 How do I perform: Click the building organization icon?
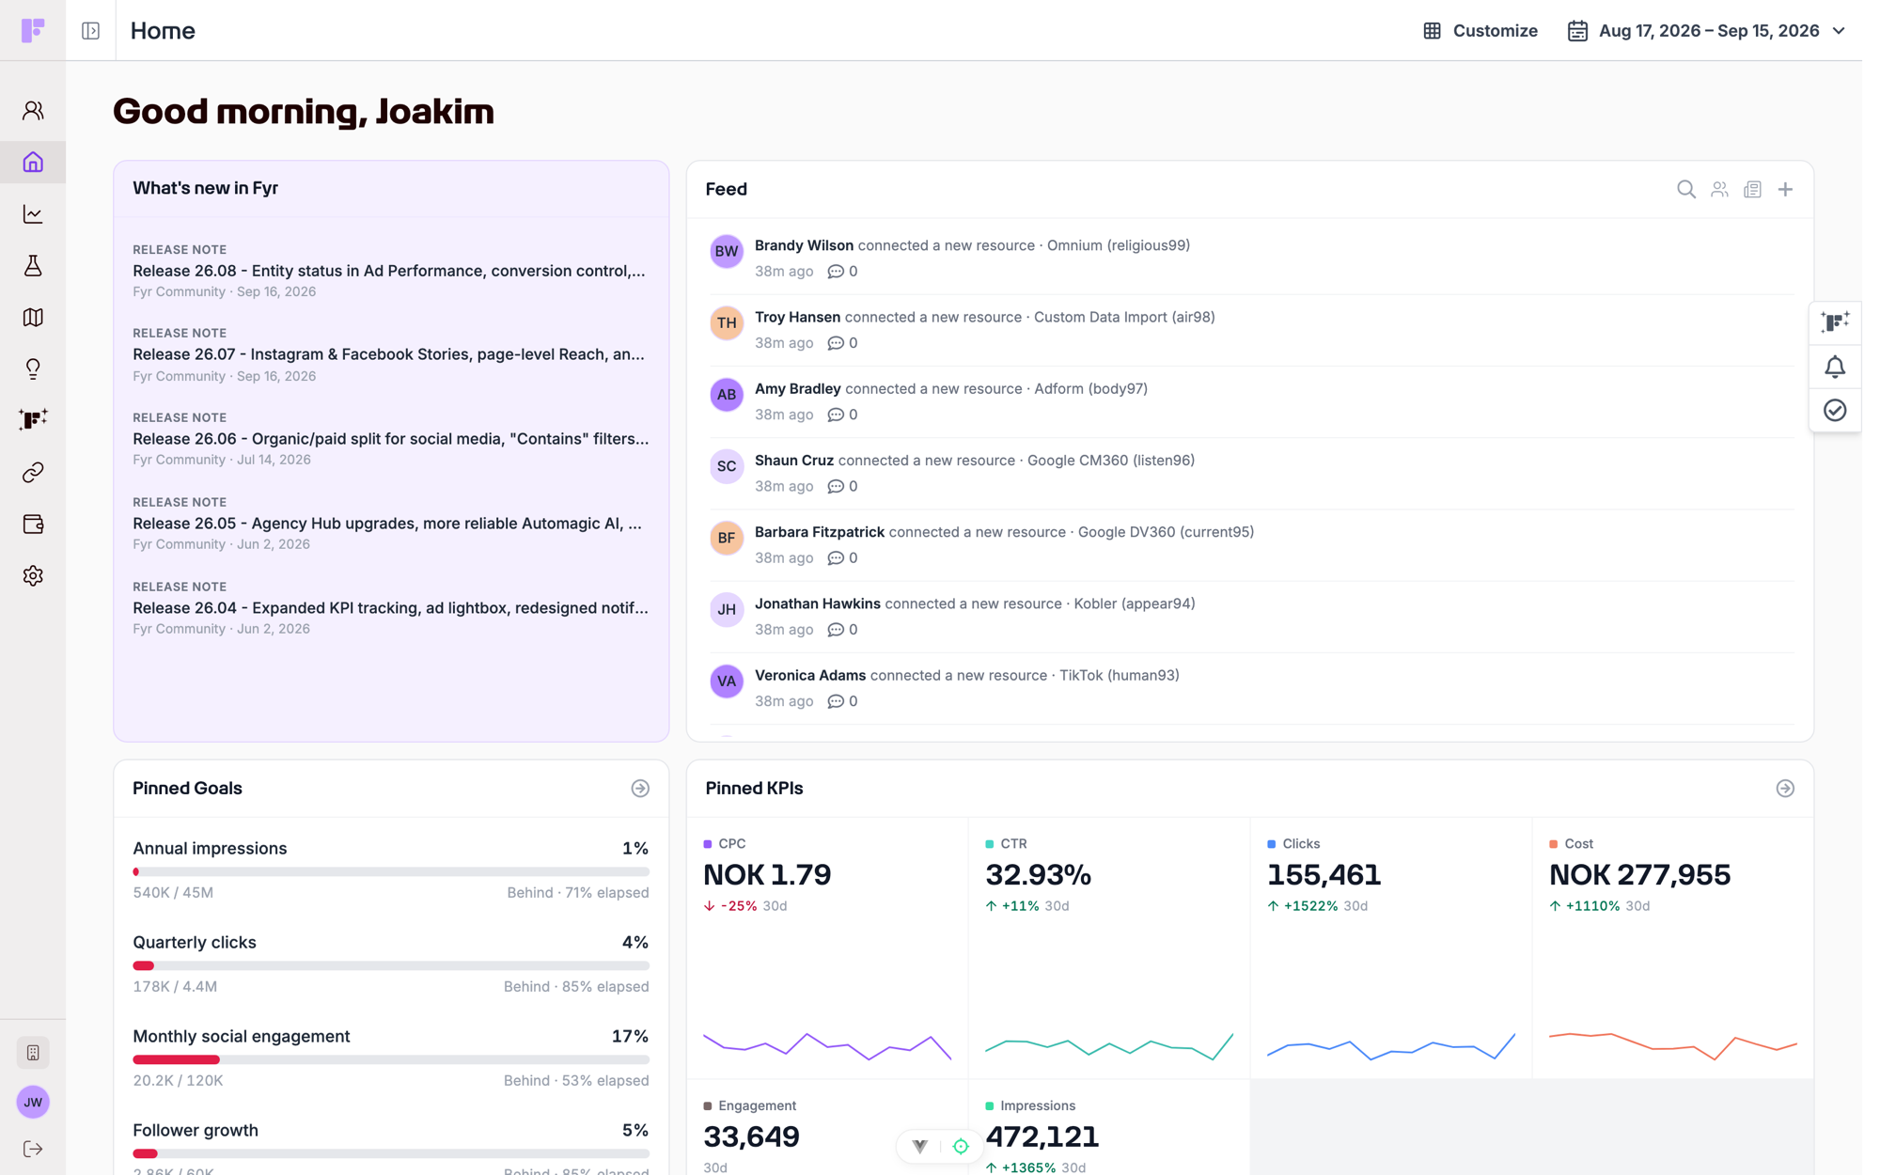pyautogui.click(x=33, y=1053)
